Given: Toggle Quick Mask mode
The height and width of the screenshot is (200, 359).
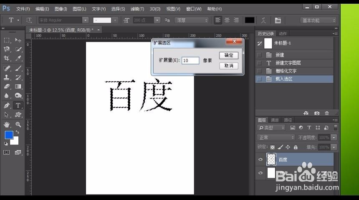Looking at the screenshot, I should coord(7,152).
